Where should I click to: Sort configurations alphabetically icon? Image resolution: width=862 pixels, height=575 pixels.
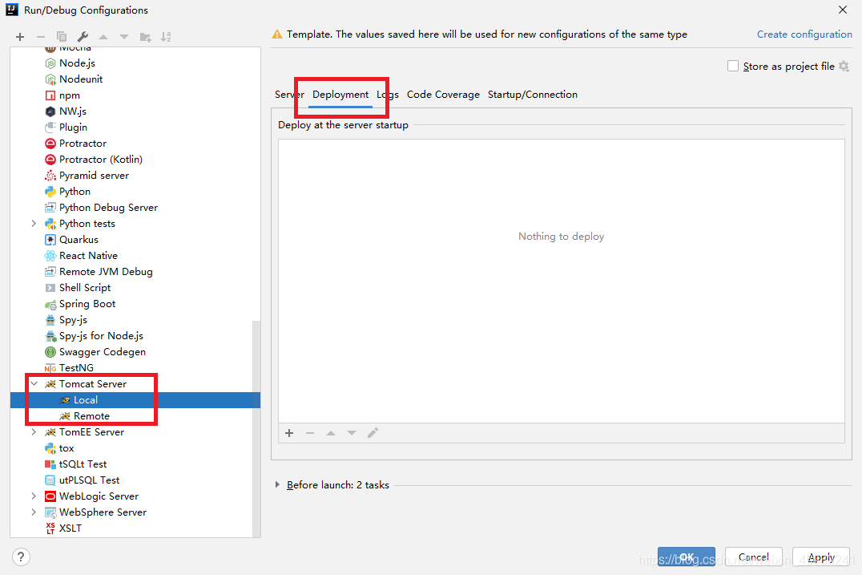[x=166, y=37]
